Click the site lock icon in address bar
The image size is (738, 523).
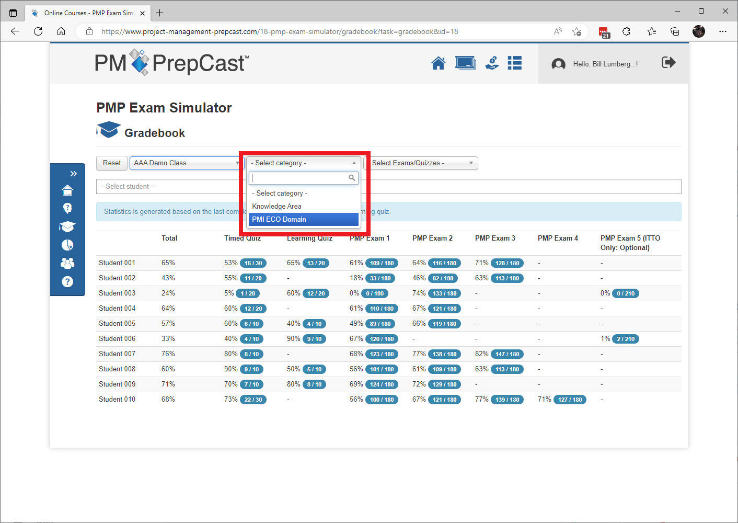click(89, 31)
